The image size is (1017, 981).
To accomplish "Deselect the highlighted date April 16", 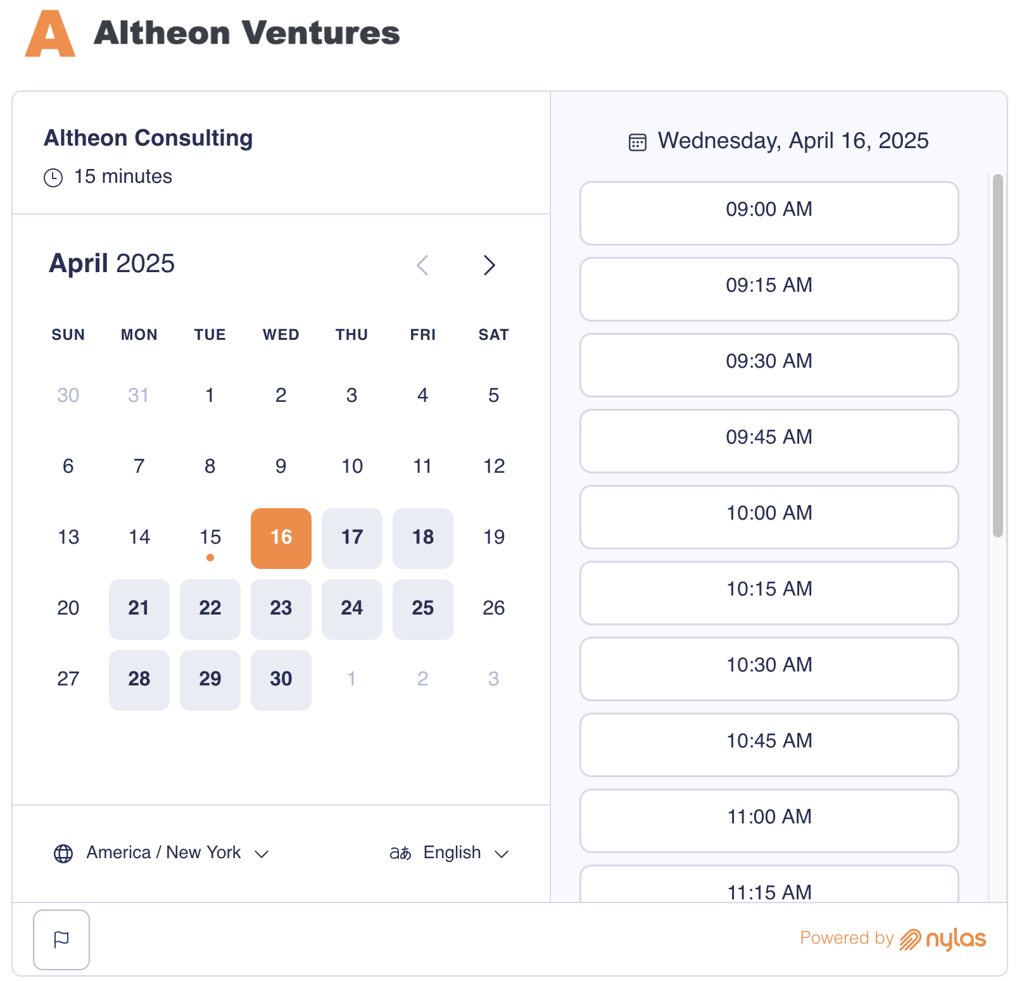I will [x=281, y=538].
